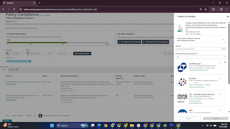This screenshot has width=230, height=129.
Task: Open the From date calendar icon
Action: click(x=7, y=53)
